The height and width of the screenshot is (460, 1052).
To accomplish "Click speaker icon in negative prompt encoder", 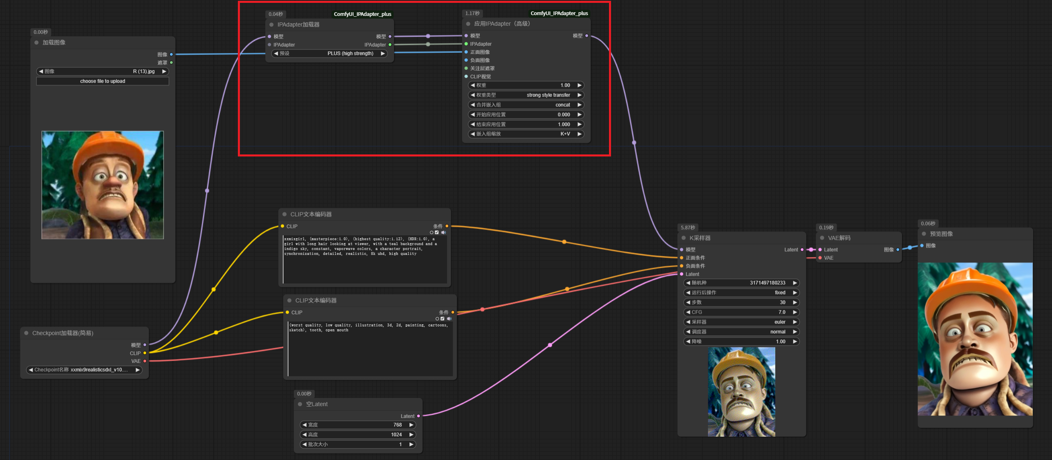I will coord(449,319).
